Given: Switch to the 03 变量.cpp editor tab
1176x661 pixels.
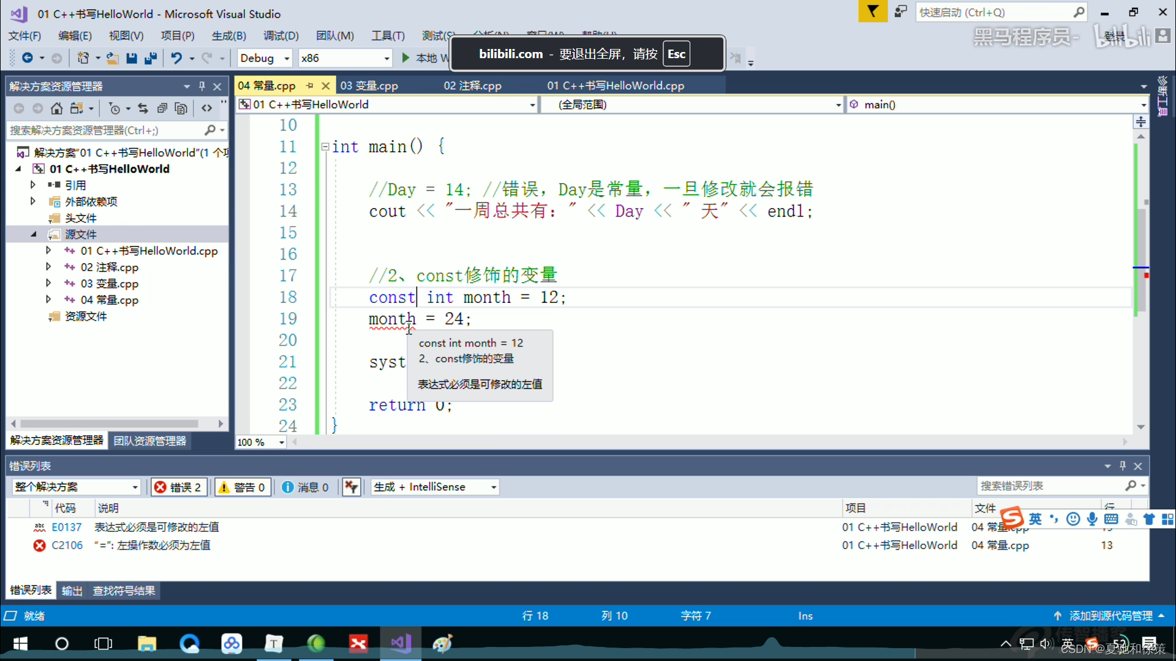Looking at the screenshot, I should [x=369, y=86].
